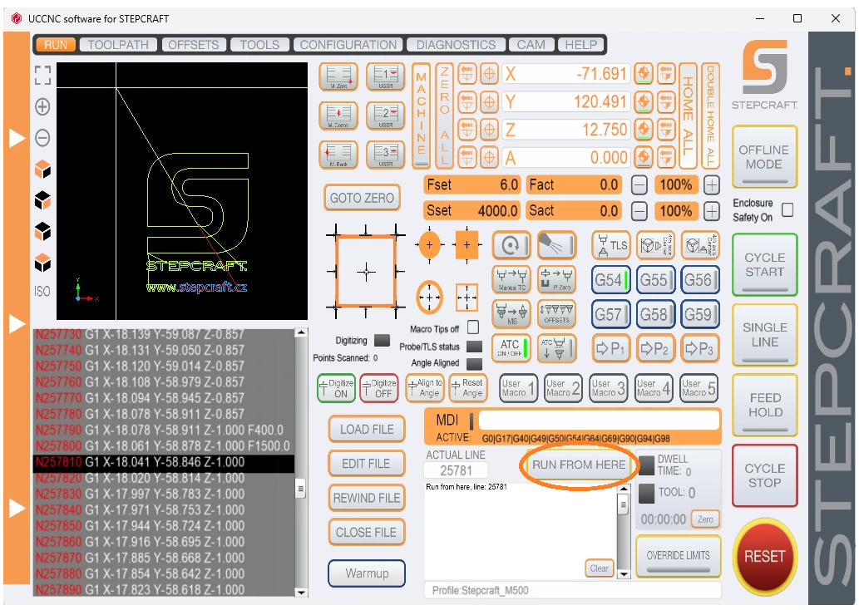Click the Digitize ON button

click(337, 388)
